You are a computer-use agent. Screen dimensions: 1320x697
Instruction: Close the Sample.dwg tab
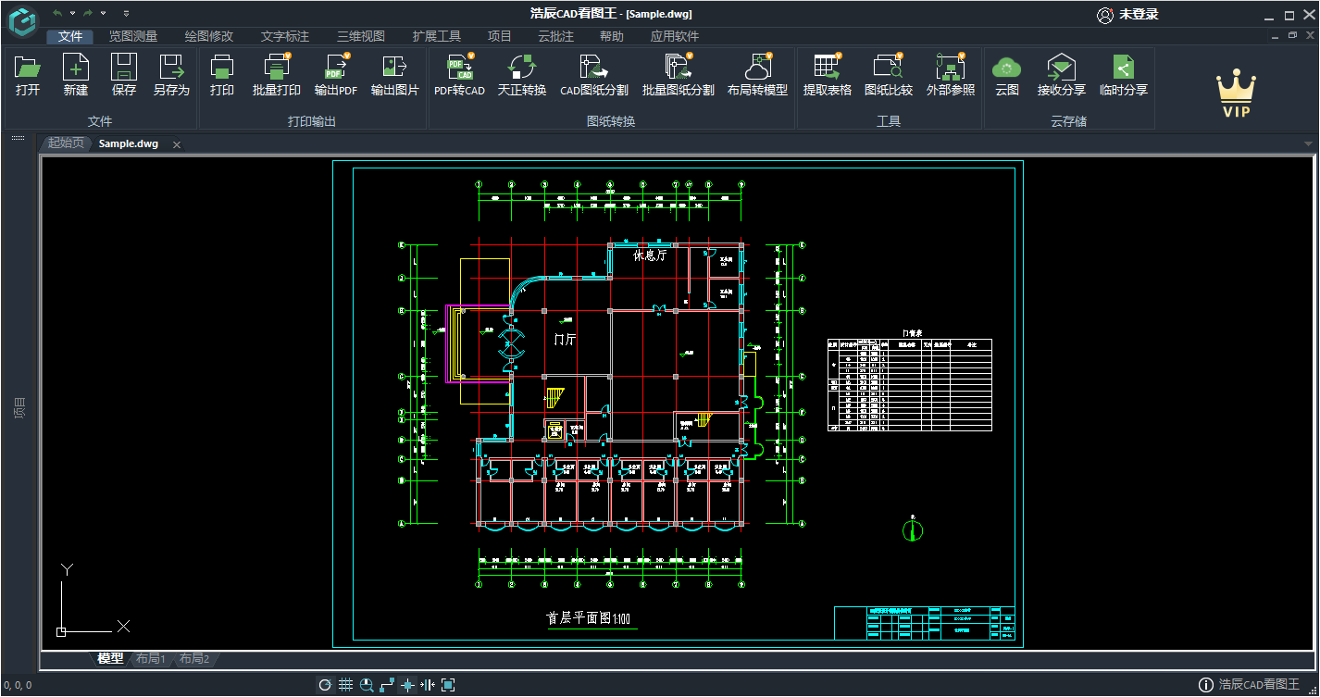coord(177,144)
